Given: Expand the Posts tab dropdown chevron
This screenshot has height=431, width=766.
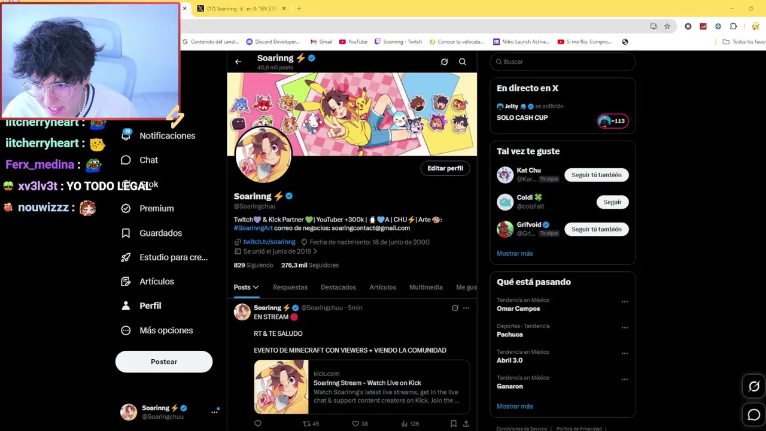Looking at the screenshot, I should pos(256,288).
